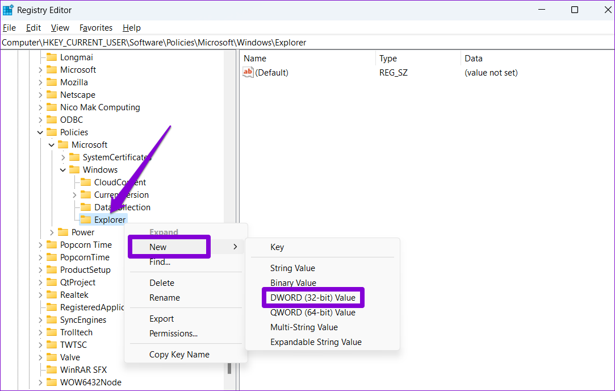Click the Longmai folder icon
The width and height of the screenshot is (615, 391).
pos(52,57)
